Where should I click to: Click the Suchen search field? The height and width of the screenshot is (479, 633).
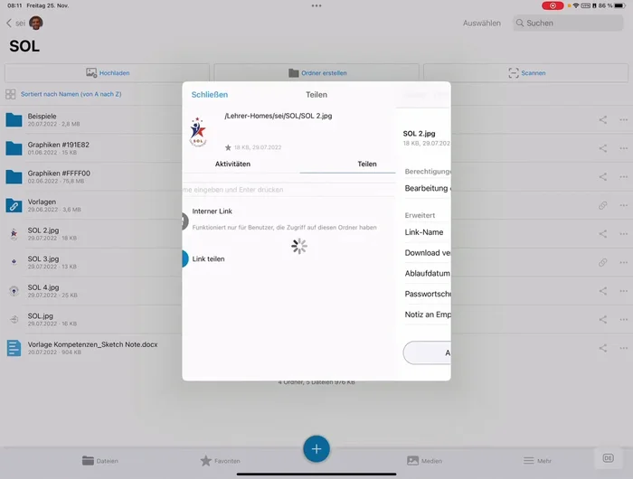pos(568,23)
